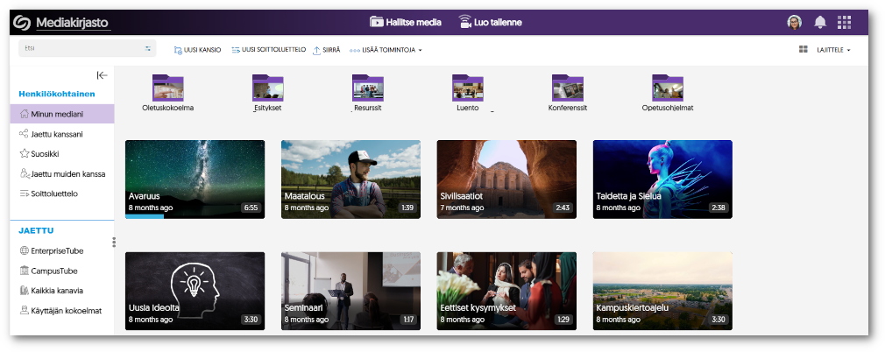The height and width of the screenshot is (352, 885).
Task: Create new folder with Uusi kansio
Action: [197, 50]
